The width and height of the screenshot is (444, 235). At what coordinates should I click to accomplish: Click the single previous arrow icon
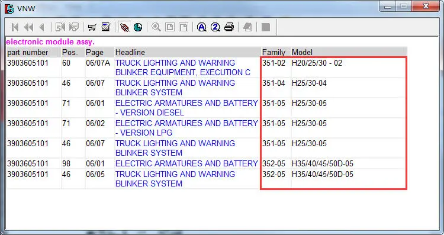42,27
